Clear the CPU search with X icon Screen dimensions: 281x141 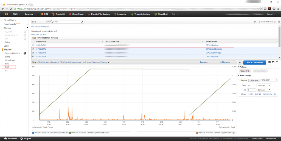point(82,22)
